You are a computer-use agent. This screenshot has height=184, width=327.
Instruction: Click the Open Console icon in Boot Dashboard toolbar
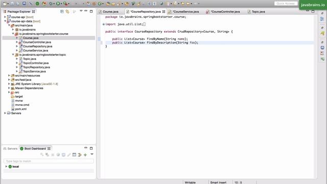click(x=63, y=155)
